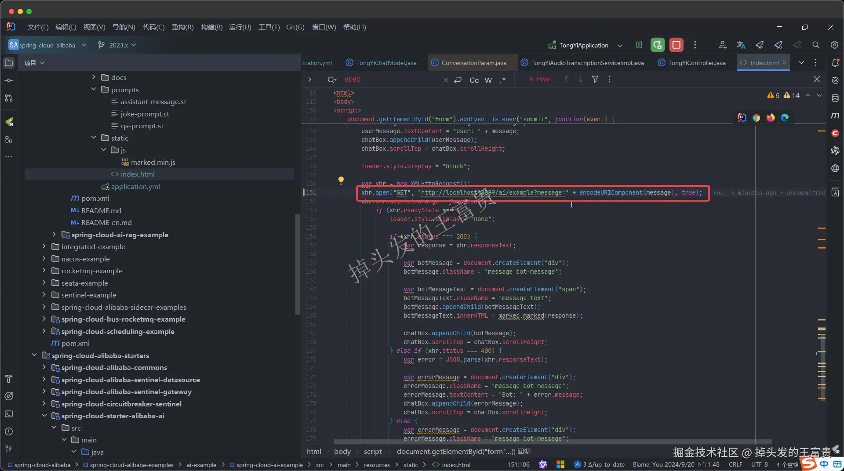Viewport: 844px width, 471px height.
Task: Click script breadcrumb in editor footer
Action: (x=373, y=452)
